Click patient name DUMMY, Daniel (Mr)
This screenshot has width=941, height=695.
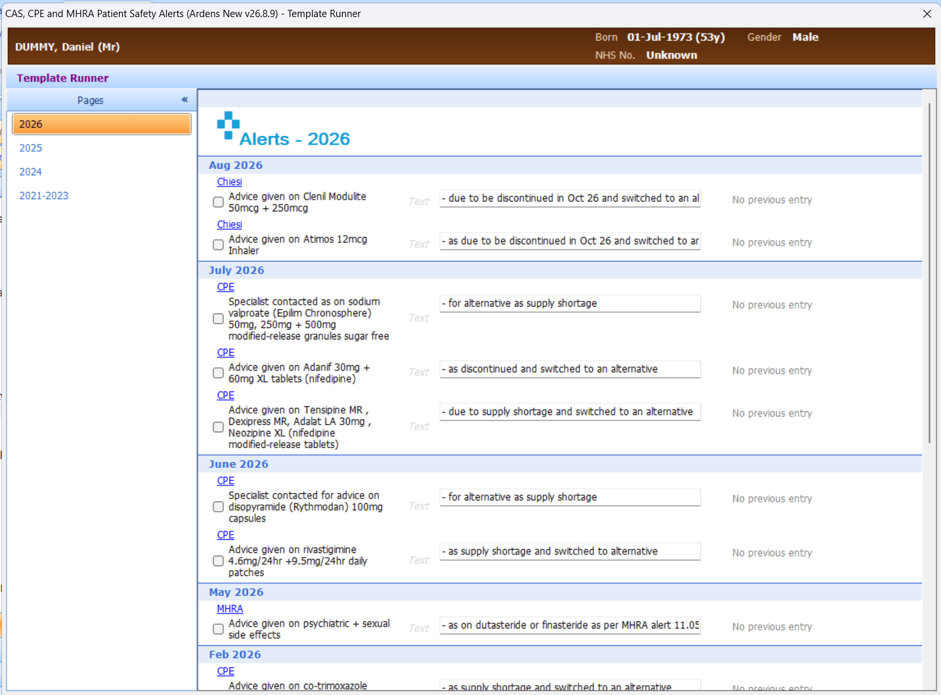pyautogui.click(x=68, y=47)
